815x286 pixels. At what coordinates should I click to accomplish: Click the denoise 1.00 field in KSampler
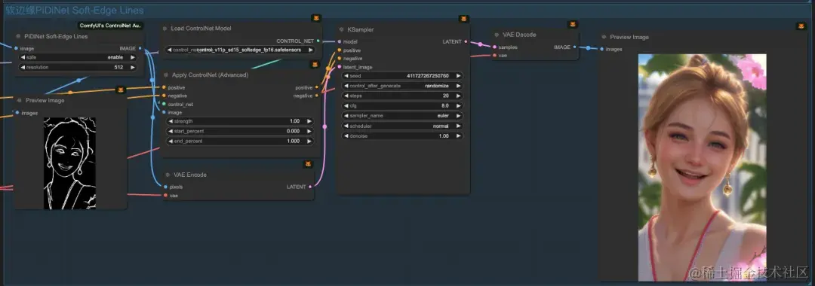coord(402,135)
